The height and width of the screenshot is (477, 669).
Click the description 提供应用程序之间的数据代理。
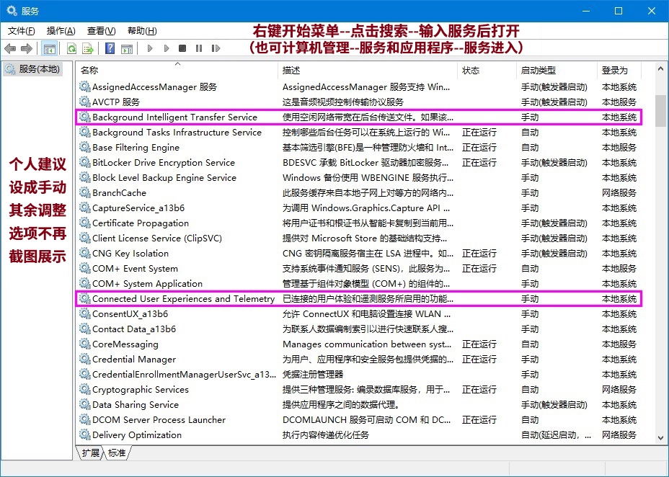pos(341,404)
